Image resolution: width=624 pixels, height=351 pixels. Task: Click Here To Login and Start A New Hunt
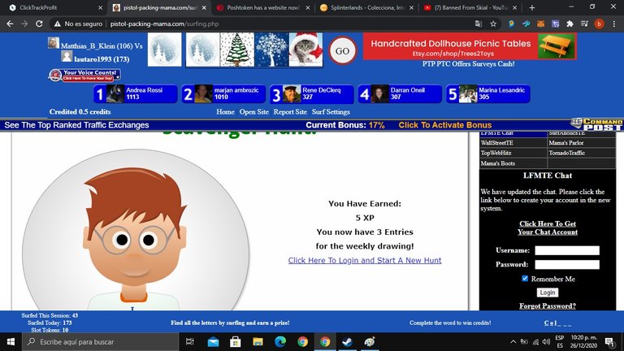click(365, 260)
